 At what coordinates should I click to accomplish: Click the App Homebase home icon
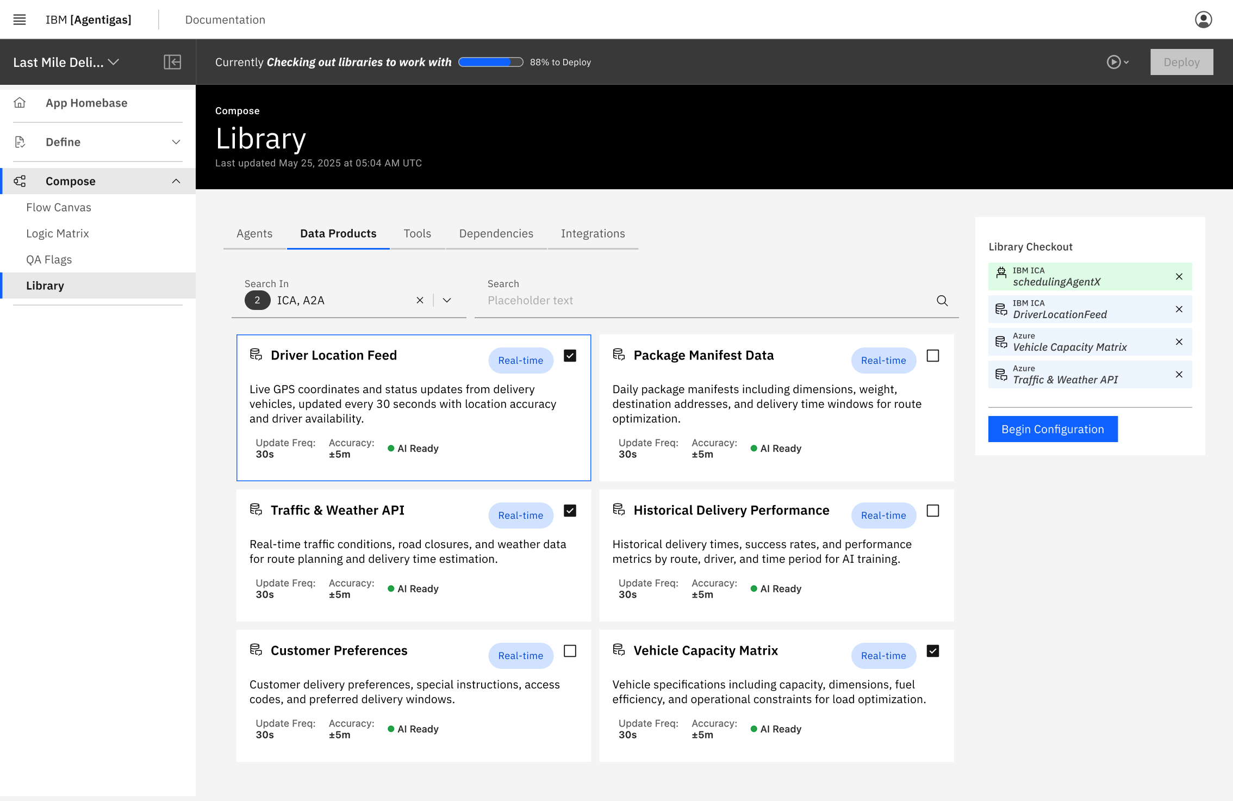click(20, 103)
